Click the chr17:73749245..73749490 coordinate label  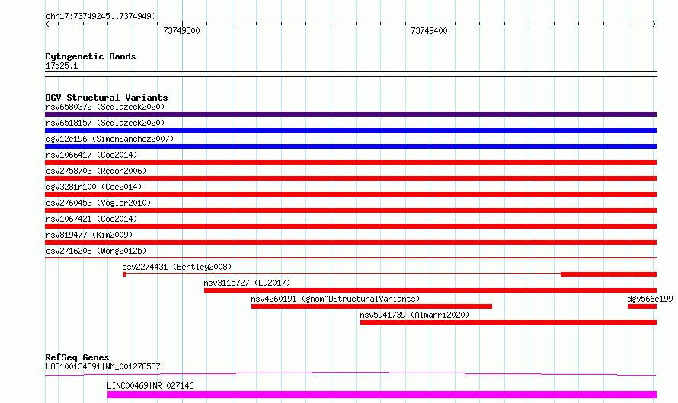[x=101, y=16]
